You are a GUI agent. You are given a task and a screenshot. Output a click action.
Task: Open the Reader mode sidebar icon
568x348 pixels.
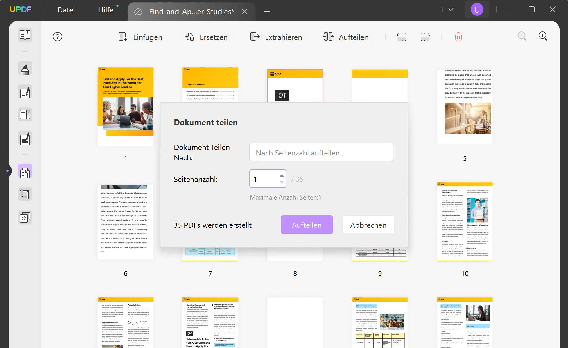tap(25, 35)
